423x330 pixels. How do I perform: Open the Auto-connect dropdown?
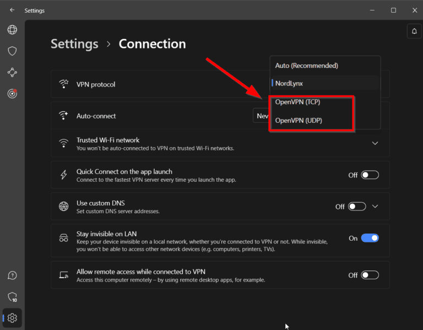tap(261, 116)
